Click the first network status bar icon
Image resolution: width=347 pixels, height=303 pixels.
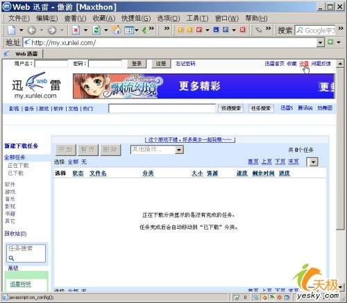[256, 297]
